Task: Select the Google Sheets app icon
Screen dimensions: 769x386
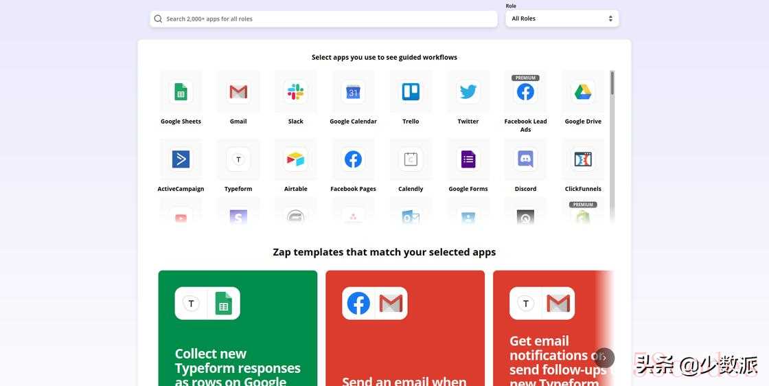Action: [181, 92]
